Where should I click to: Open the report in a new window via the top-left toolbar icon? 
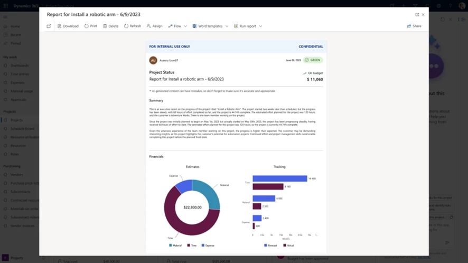pos(49,26)
